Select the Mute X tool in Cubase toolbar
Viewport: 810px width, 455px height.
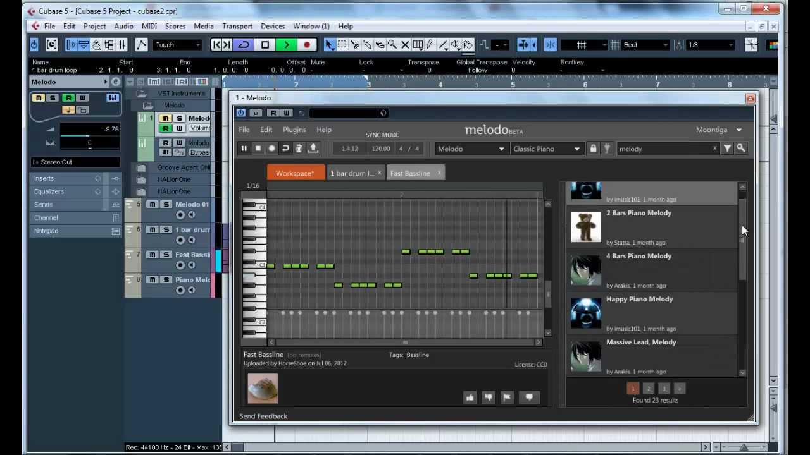point(405,45)
